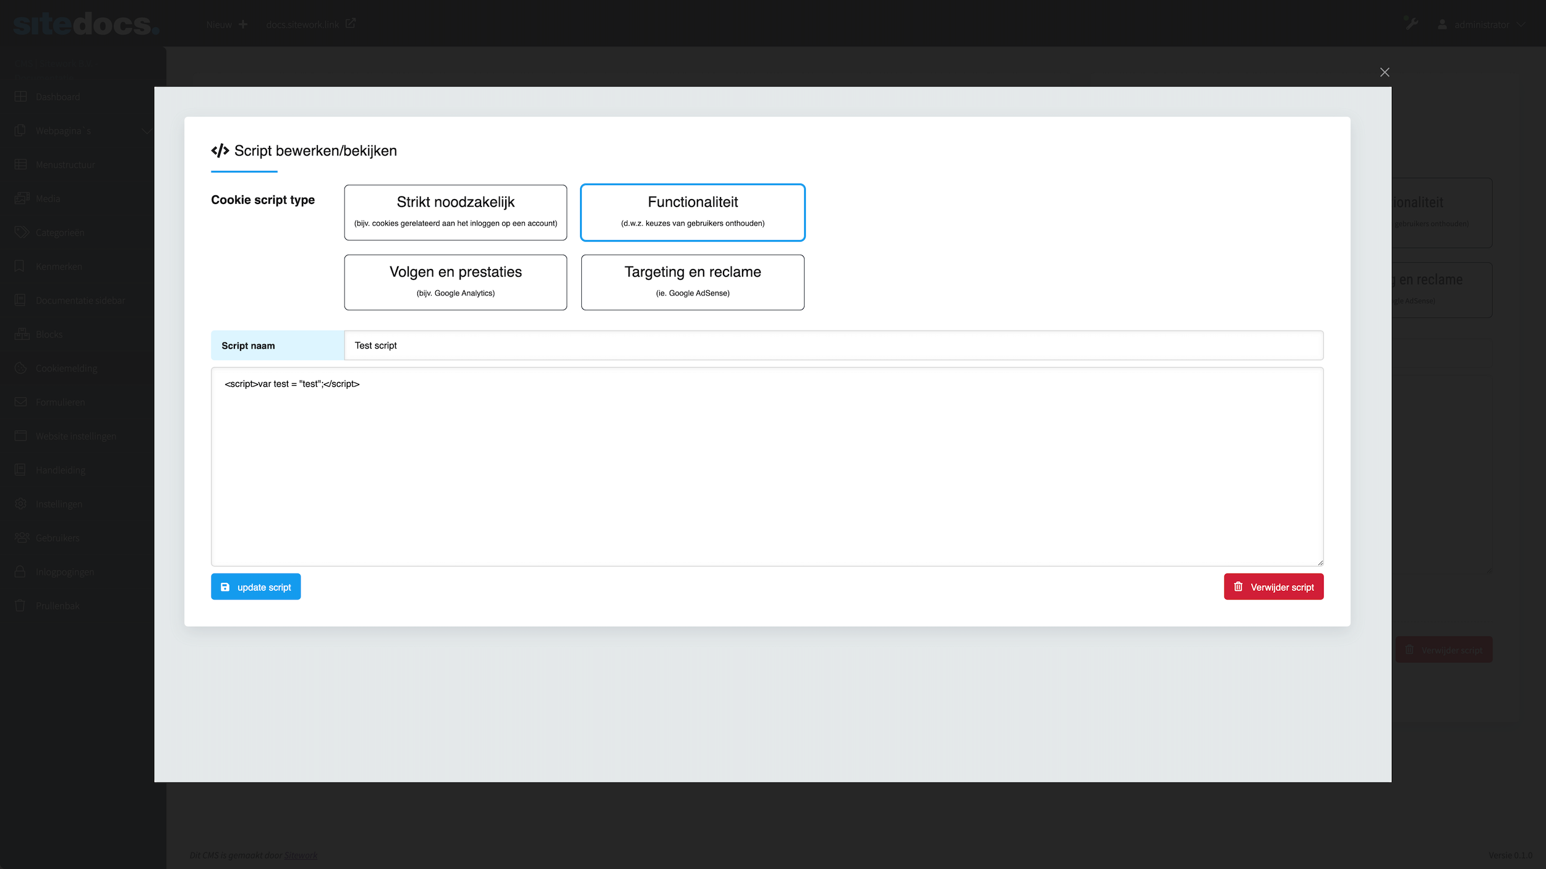Go to Formulieren in sidebar menu

(x=60, y=402)
